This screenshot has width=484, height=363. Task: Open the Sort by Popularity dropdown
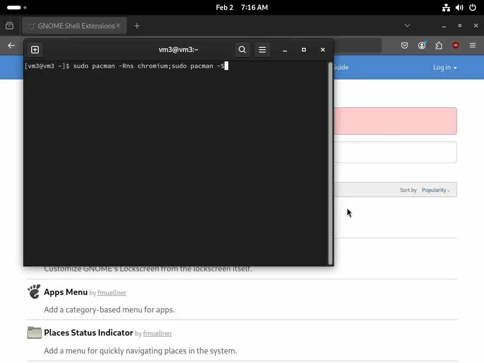point(435,190)
